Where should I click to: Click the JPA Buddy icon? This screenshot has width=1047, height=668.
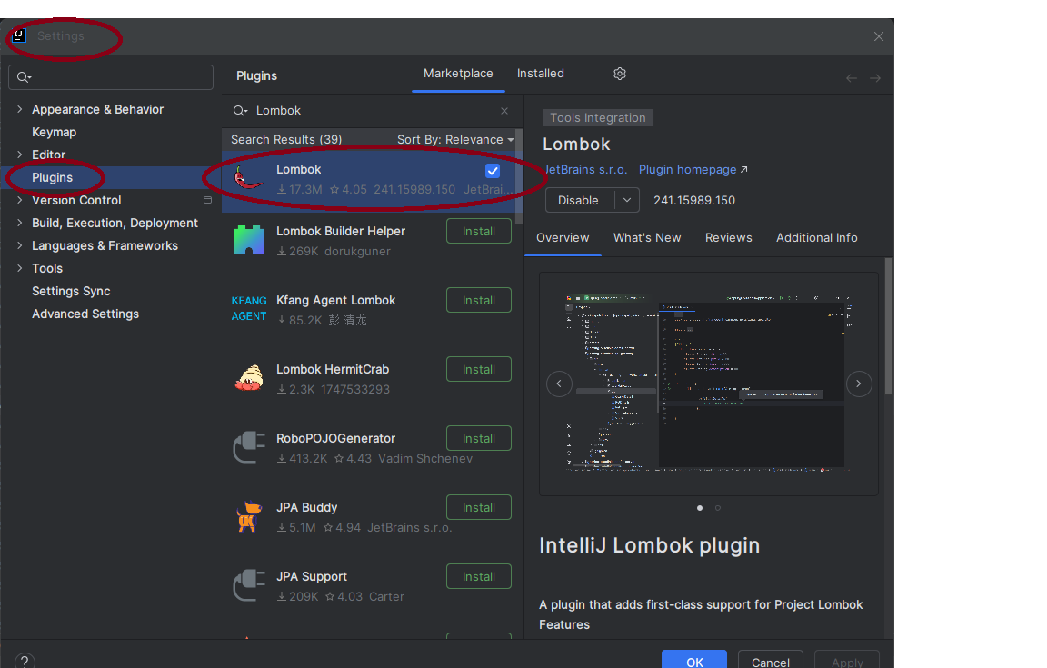pos(248,516)
